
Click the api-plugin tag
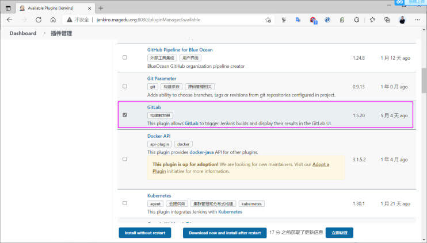(159, 144)
